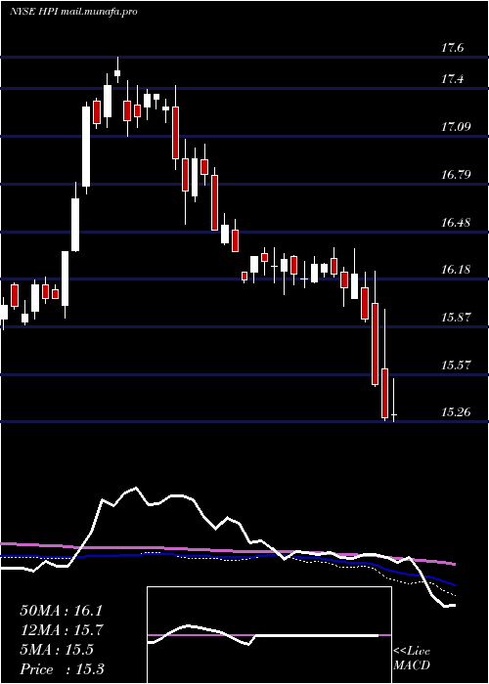Click the 50MA : 16.1 readout
489x684 pixels.
61,611
